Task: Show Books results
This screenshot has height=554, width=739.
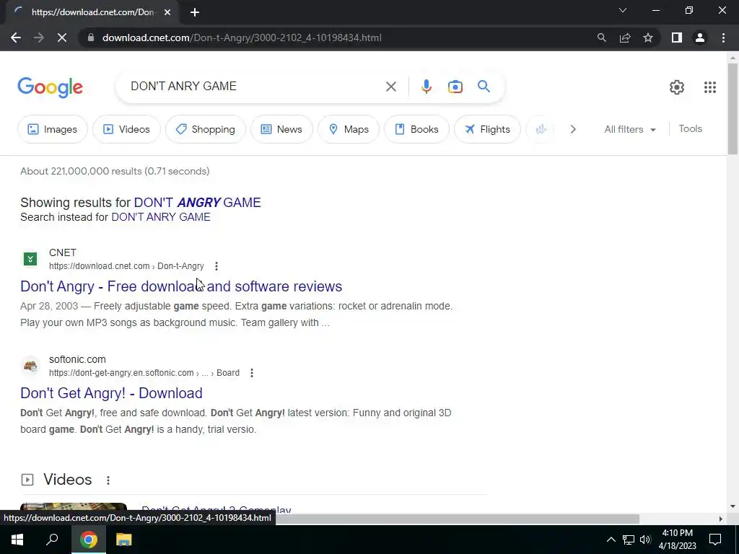Action: [416, 129]
